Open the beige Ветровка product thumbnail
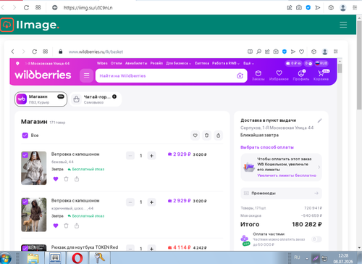Viewport: 362px width, 264px height. click(34, 168)
